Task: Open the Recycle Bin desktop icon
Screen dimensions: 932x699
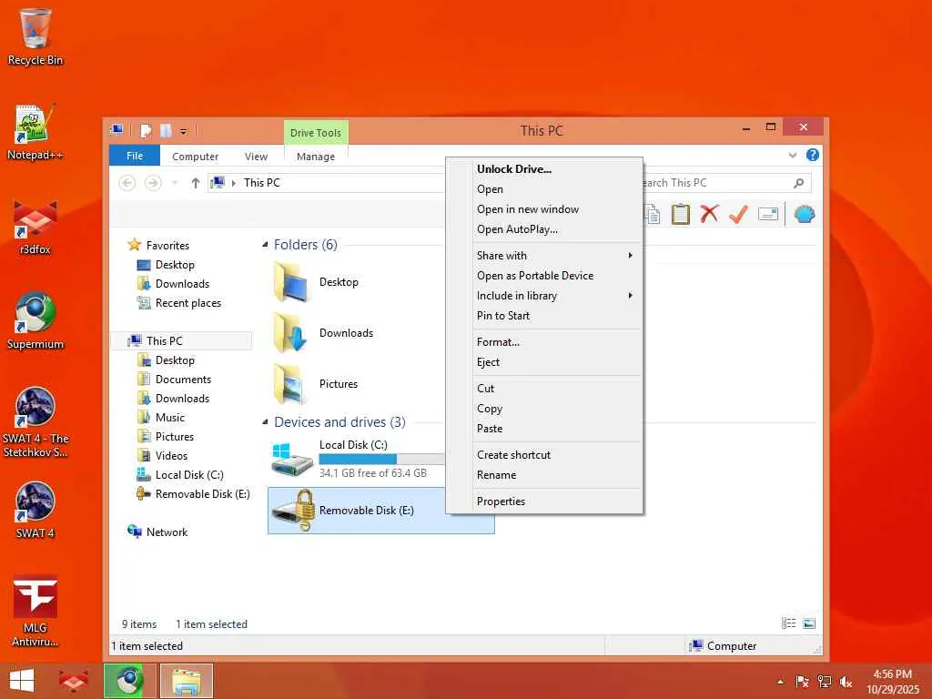Action: [x=35, y=36]
